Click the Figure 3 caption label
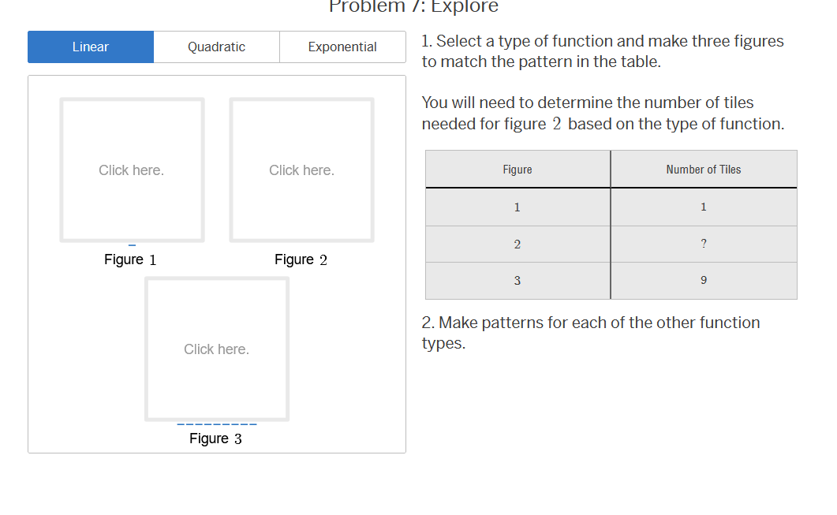The width and height of the screenshot is (837, 515). pos(215,438)
